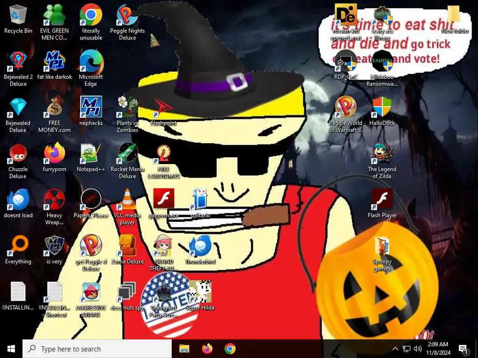The image size is (478, 358).
Task: Select the Flashpoint desktop icon
Action: (x=163, y=107)
